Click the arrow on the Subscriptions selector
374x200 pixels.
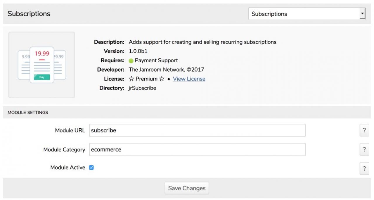(362, 14)
